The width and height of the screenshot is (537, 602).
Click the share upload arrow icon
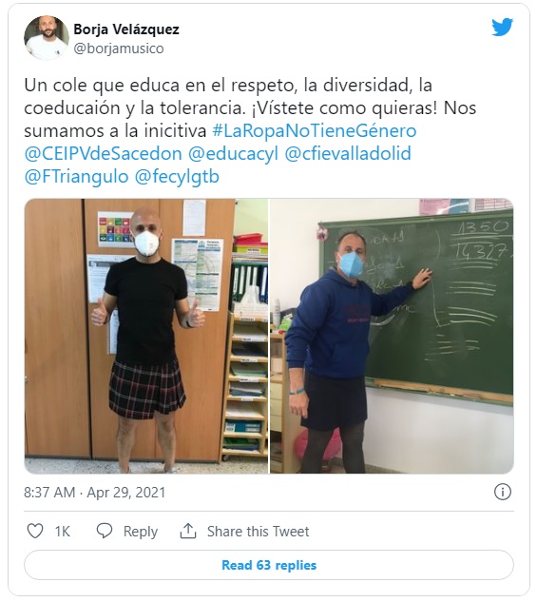(188, 531)
